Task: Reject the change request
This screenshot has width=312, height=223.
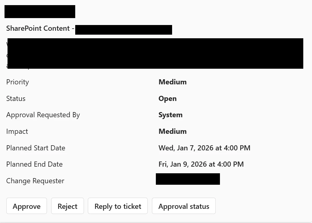Action: (67, 206)
